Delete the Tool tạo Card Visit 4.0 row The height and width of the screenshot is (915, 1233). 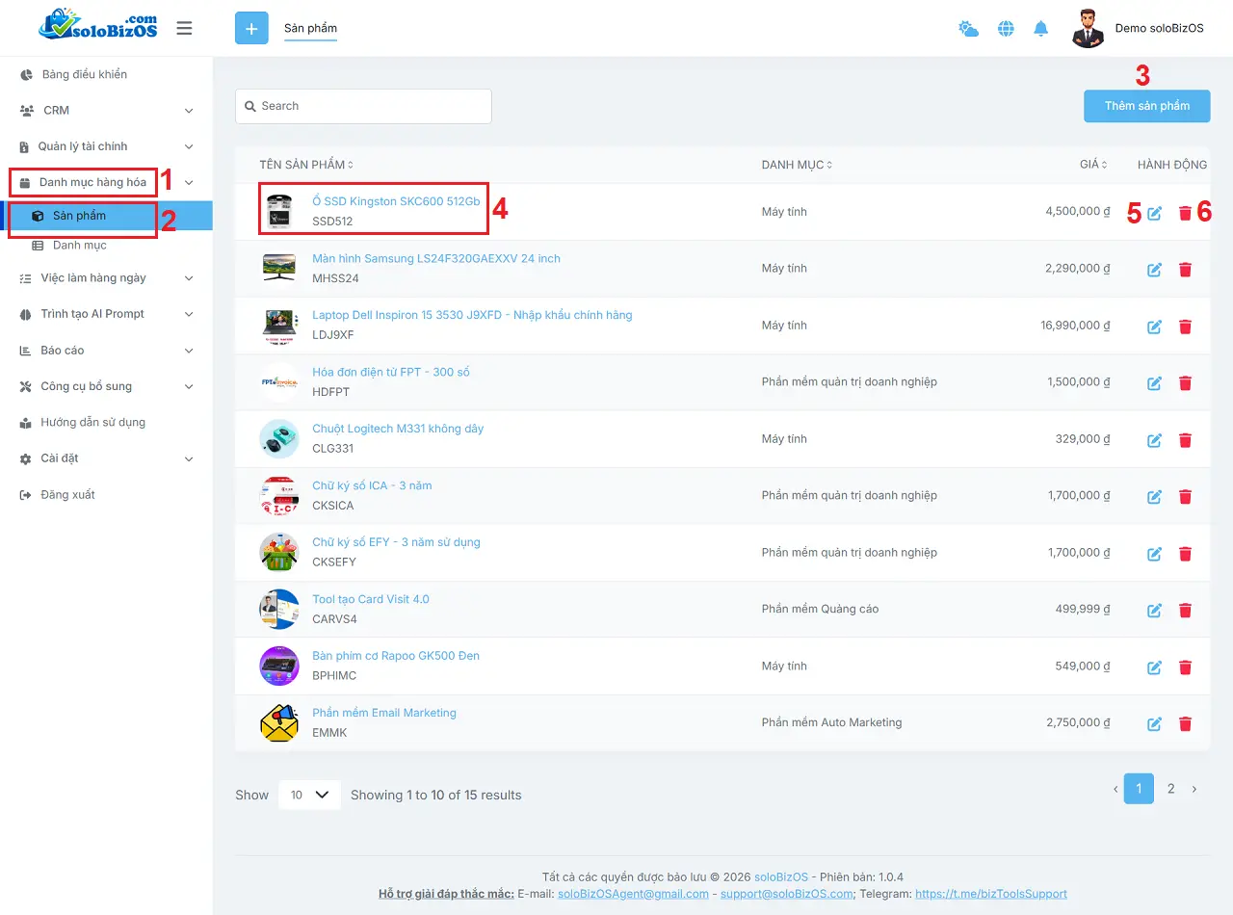1185,611
